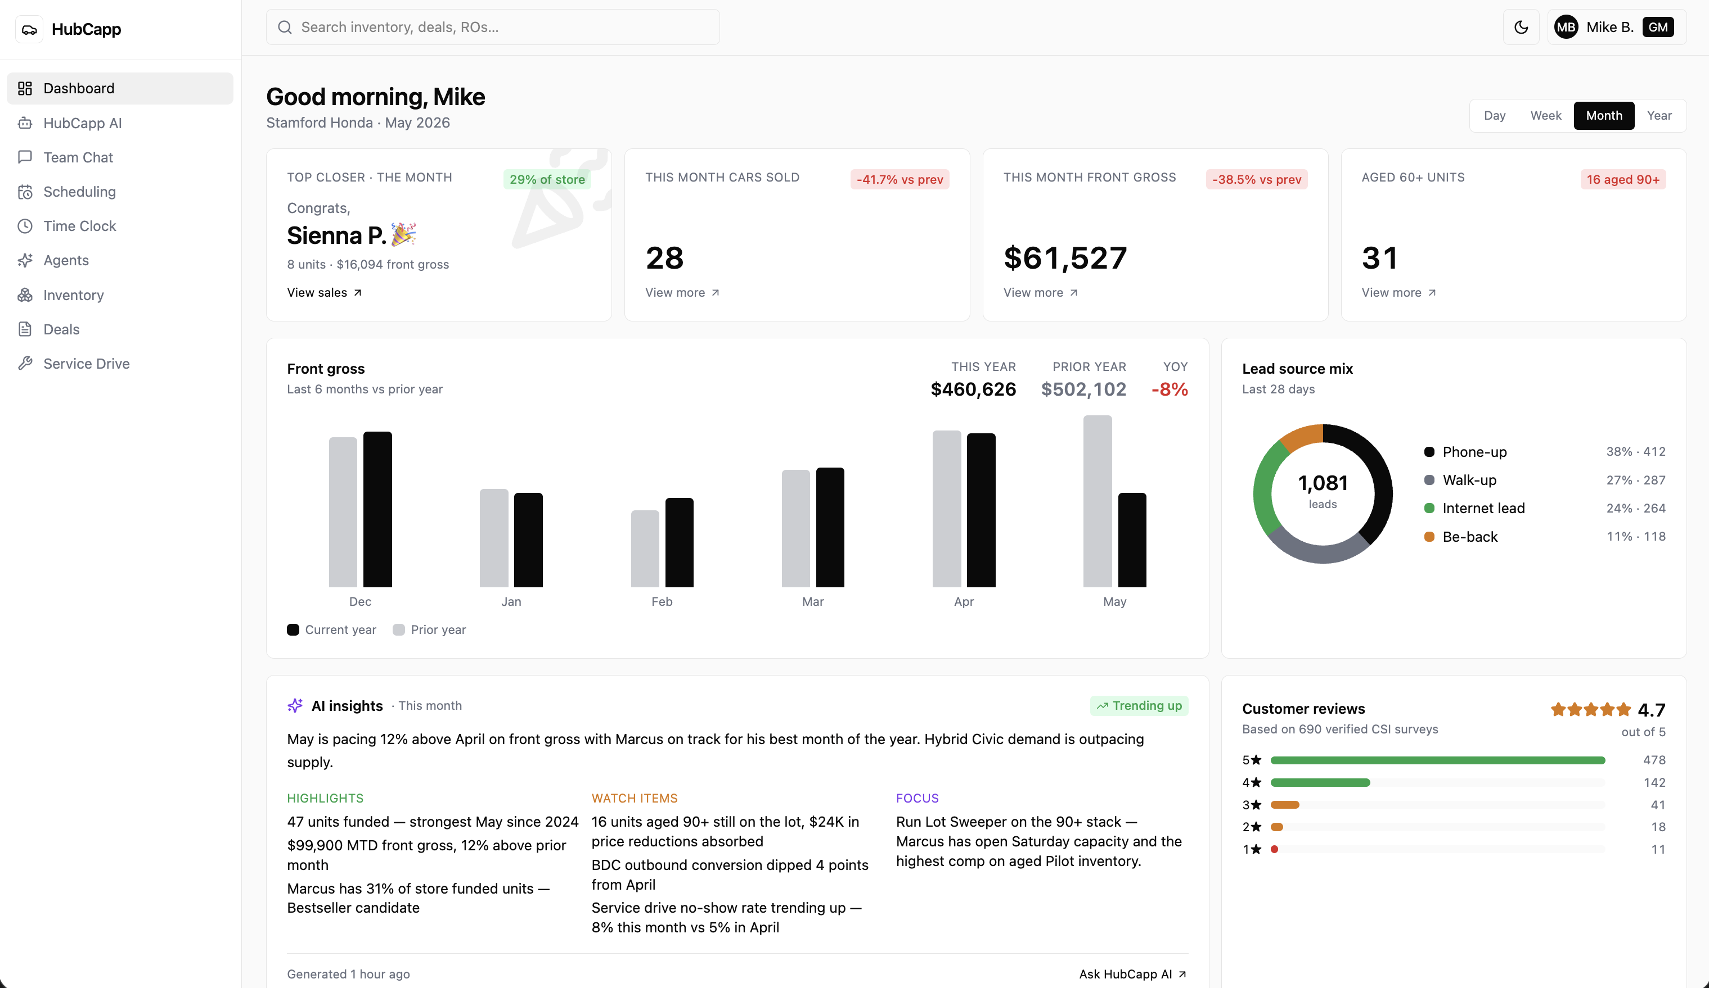Click the Team Chat speech bubble icon
This screenshot has height=988, width=1709.
tap(25, 157)
